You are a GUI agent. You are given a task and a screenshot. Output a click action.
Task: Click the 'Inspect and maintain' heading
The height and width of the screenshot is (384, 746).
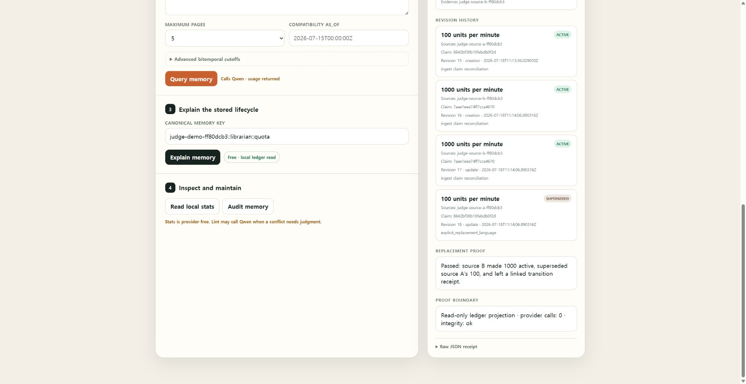click(x=210, y=188)
